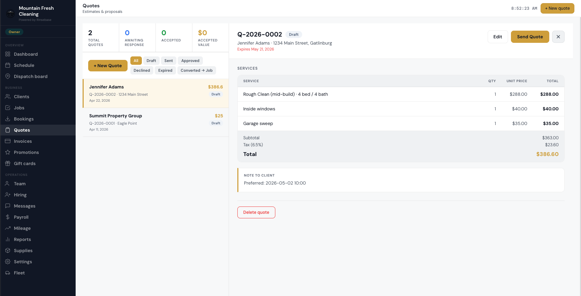Open Dashboard via its grid icon
The height and width of the screenshot is (296, 581).
8,54
